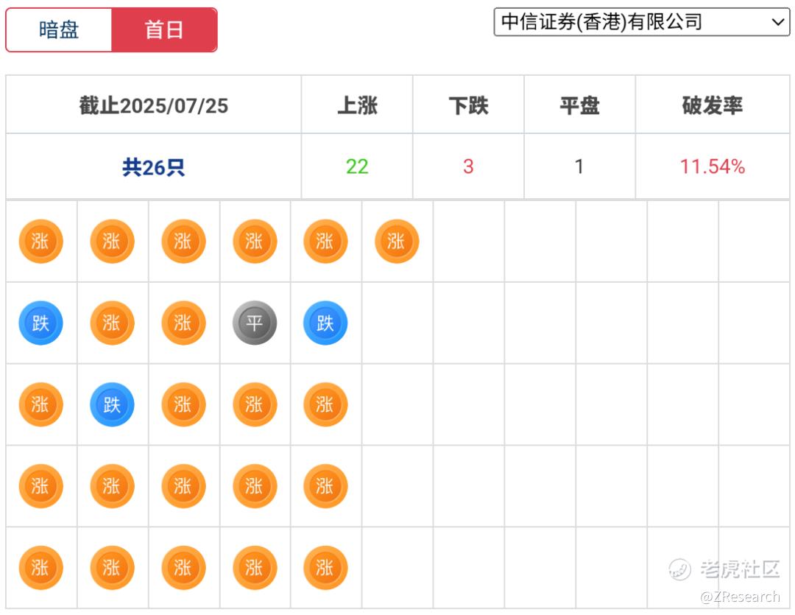
Task: Select the 首日 tab
Action: tap(164, 30)
